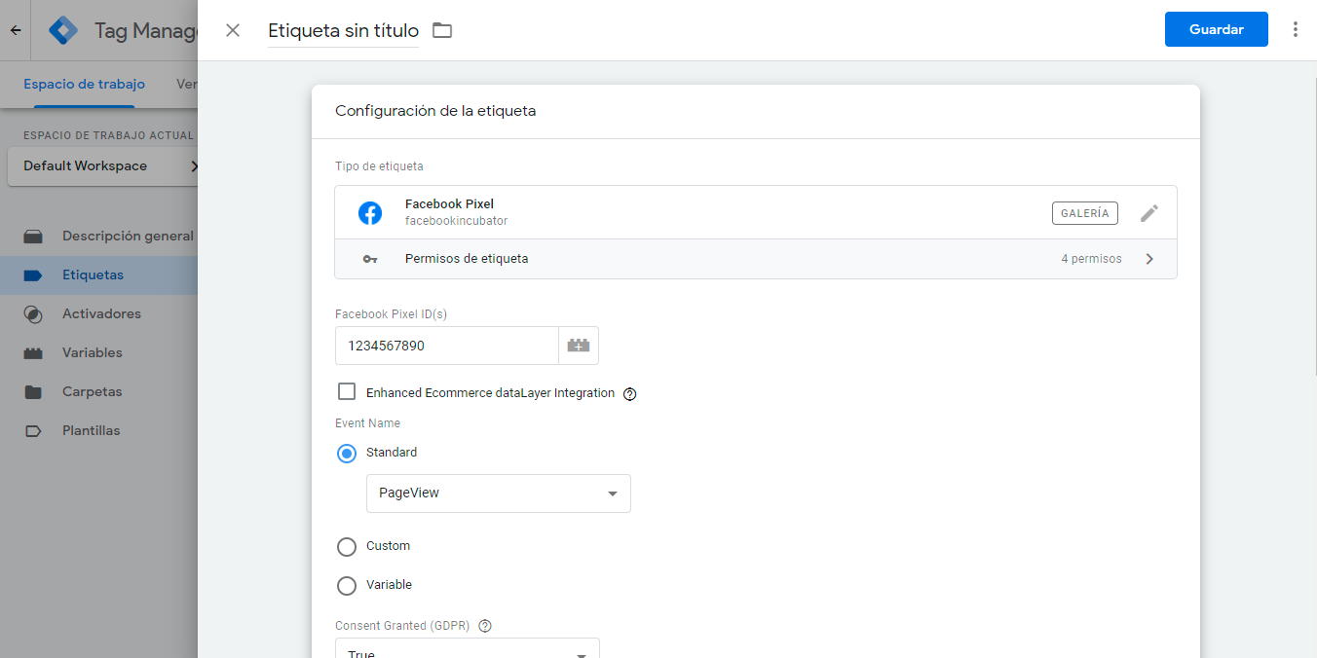Click the variable picker icon beside Pixel ID
This screenshot has height=658, width=1317.
[x=579, y=346]
